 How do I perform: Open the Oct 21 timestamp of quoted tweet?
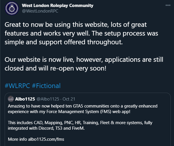pyautogui.click(x=69, y=99)
